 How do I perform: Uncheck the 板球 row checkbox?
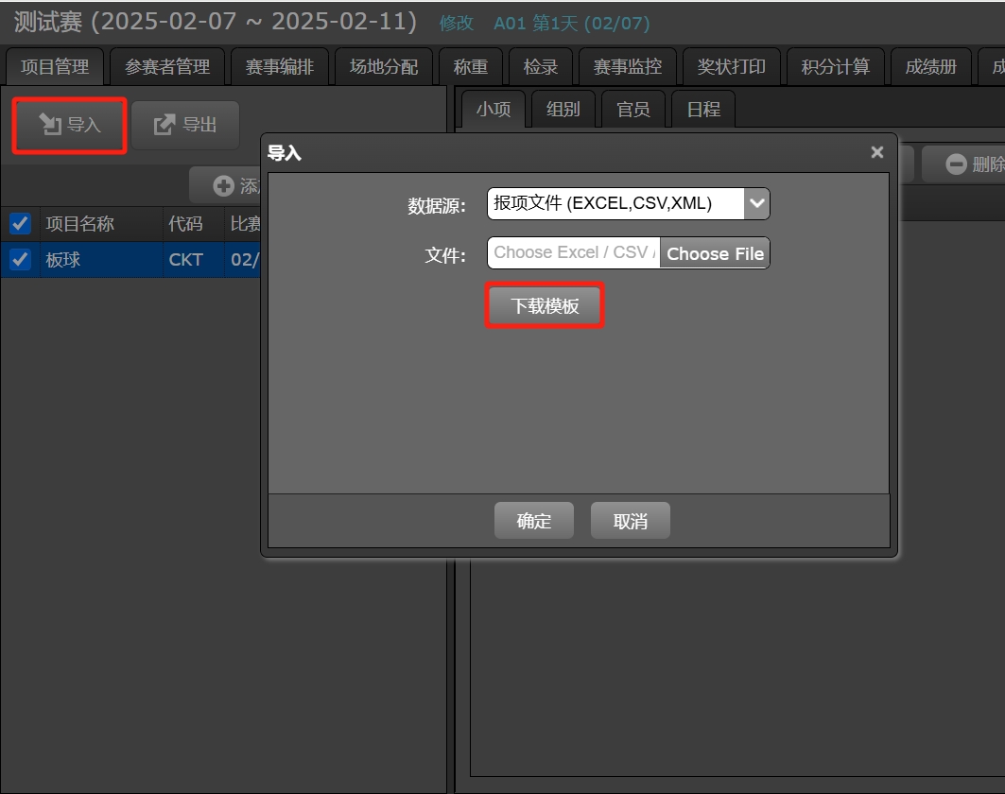click(20, 260)
